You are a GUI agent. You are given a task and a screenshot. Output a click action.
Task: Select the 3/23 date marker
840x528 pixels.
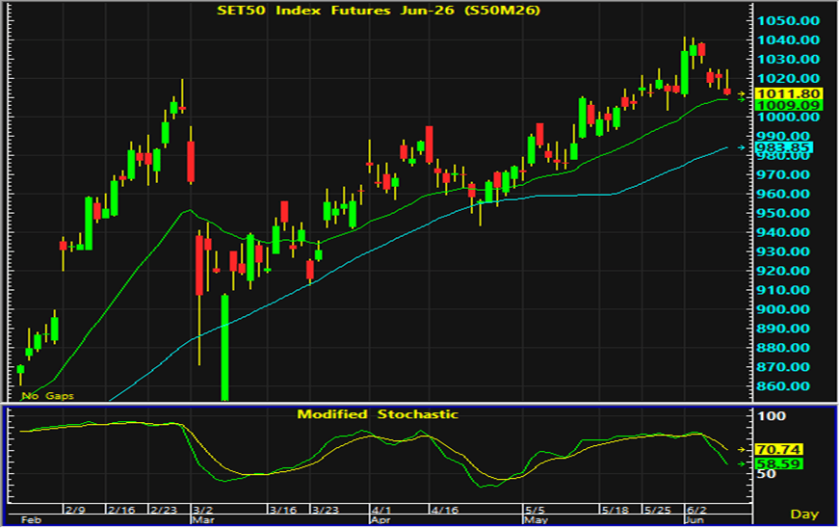pos(326,510)
